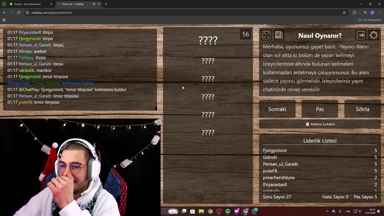This screenshot has width=384, height=216.
Task: Click jcoleFB's ömür törpüsü chat message
Action: 34,102
